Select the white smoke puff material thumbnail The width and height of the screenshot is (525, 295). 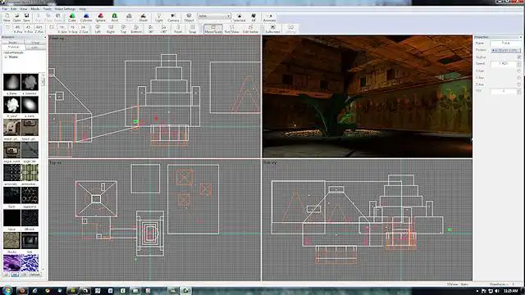point(11,105)
